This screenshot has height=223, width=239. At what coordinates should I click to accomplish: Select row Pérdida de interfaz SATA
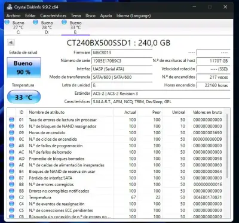coord(115,178)
